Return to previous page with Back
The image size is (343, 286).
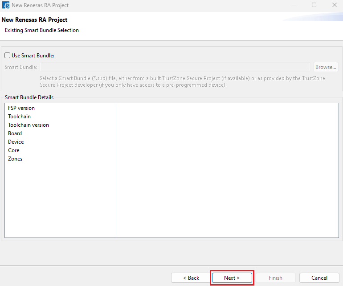click(191, 278)
